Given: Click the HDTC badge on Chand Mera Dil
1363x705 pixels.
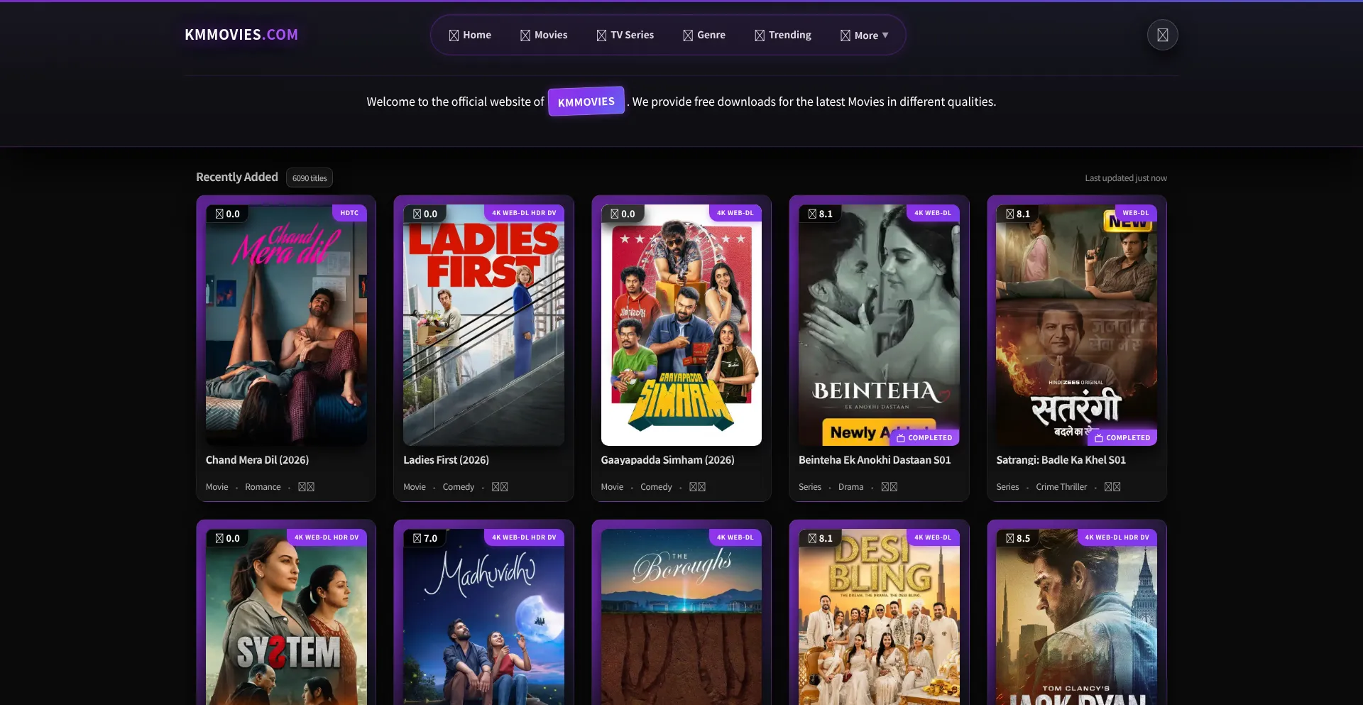Looking at the screenshot, I should 349,213.
